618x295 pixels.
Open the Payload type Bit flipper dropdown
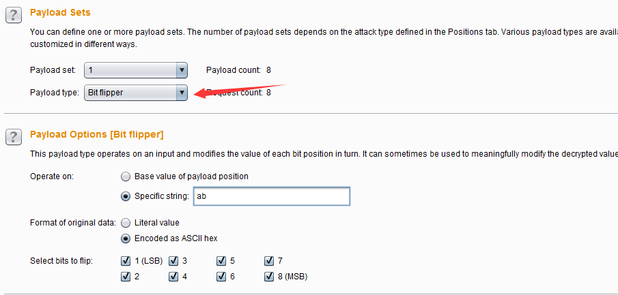(x=136, y=93)
